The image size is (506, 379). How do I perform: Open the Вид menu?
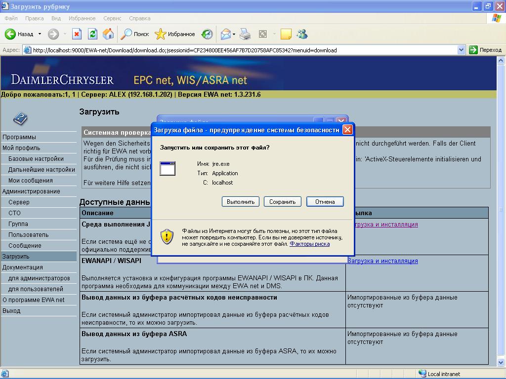coord(56,18)
